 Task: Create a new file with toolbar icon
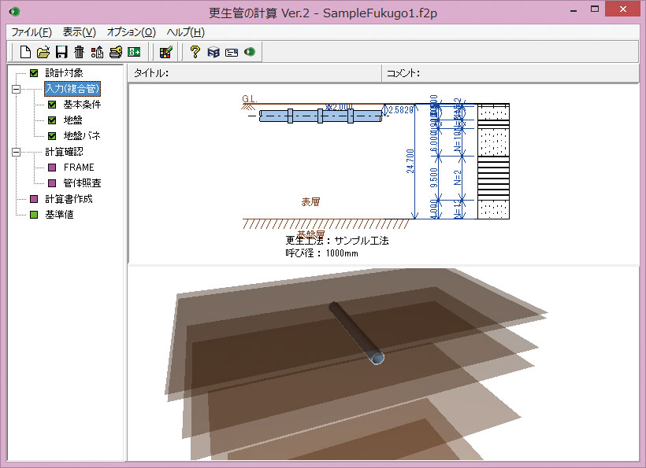click(x=25, y=52)
